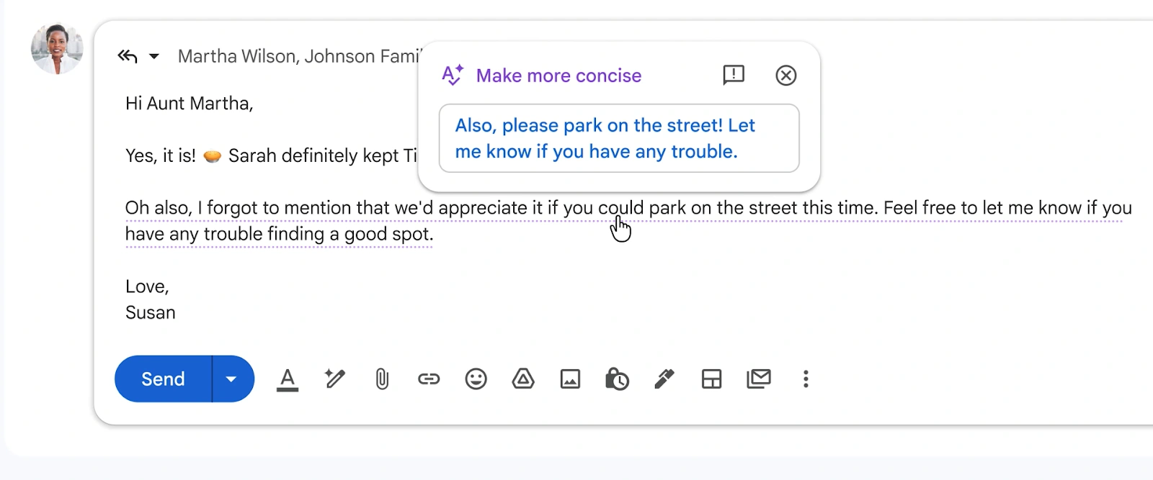Select a layout with the layout icon
Screen dimensions: 1153x480
click(711, 379)
